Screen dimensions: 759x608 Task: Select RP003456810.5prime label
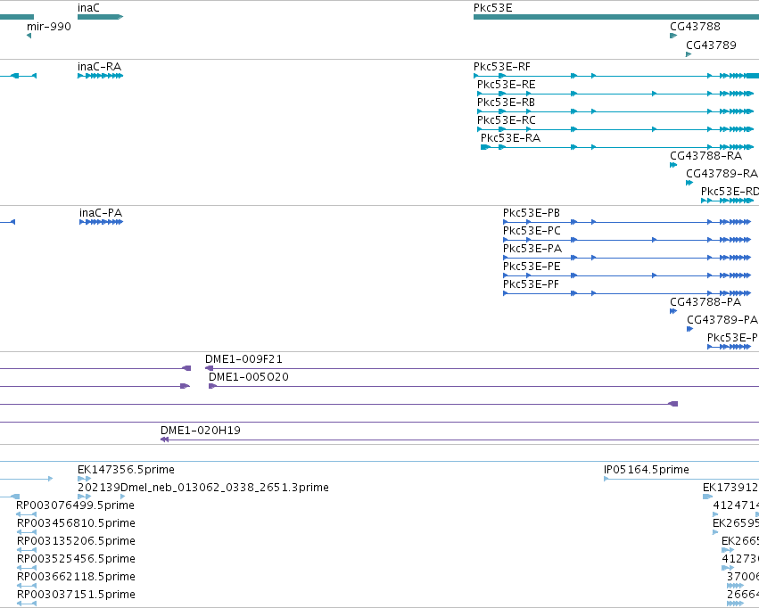[76, 523]
